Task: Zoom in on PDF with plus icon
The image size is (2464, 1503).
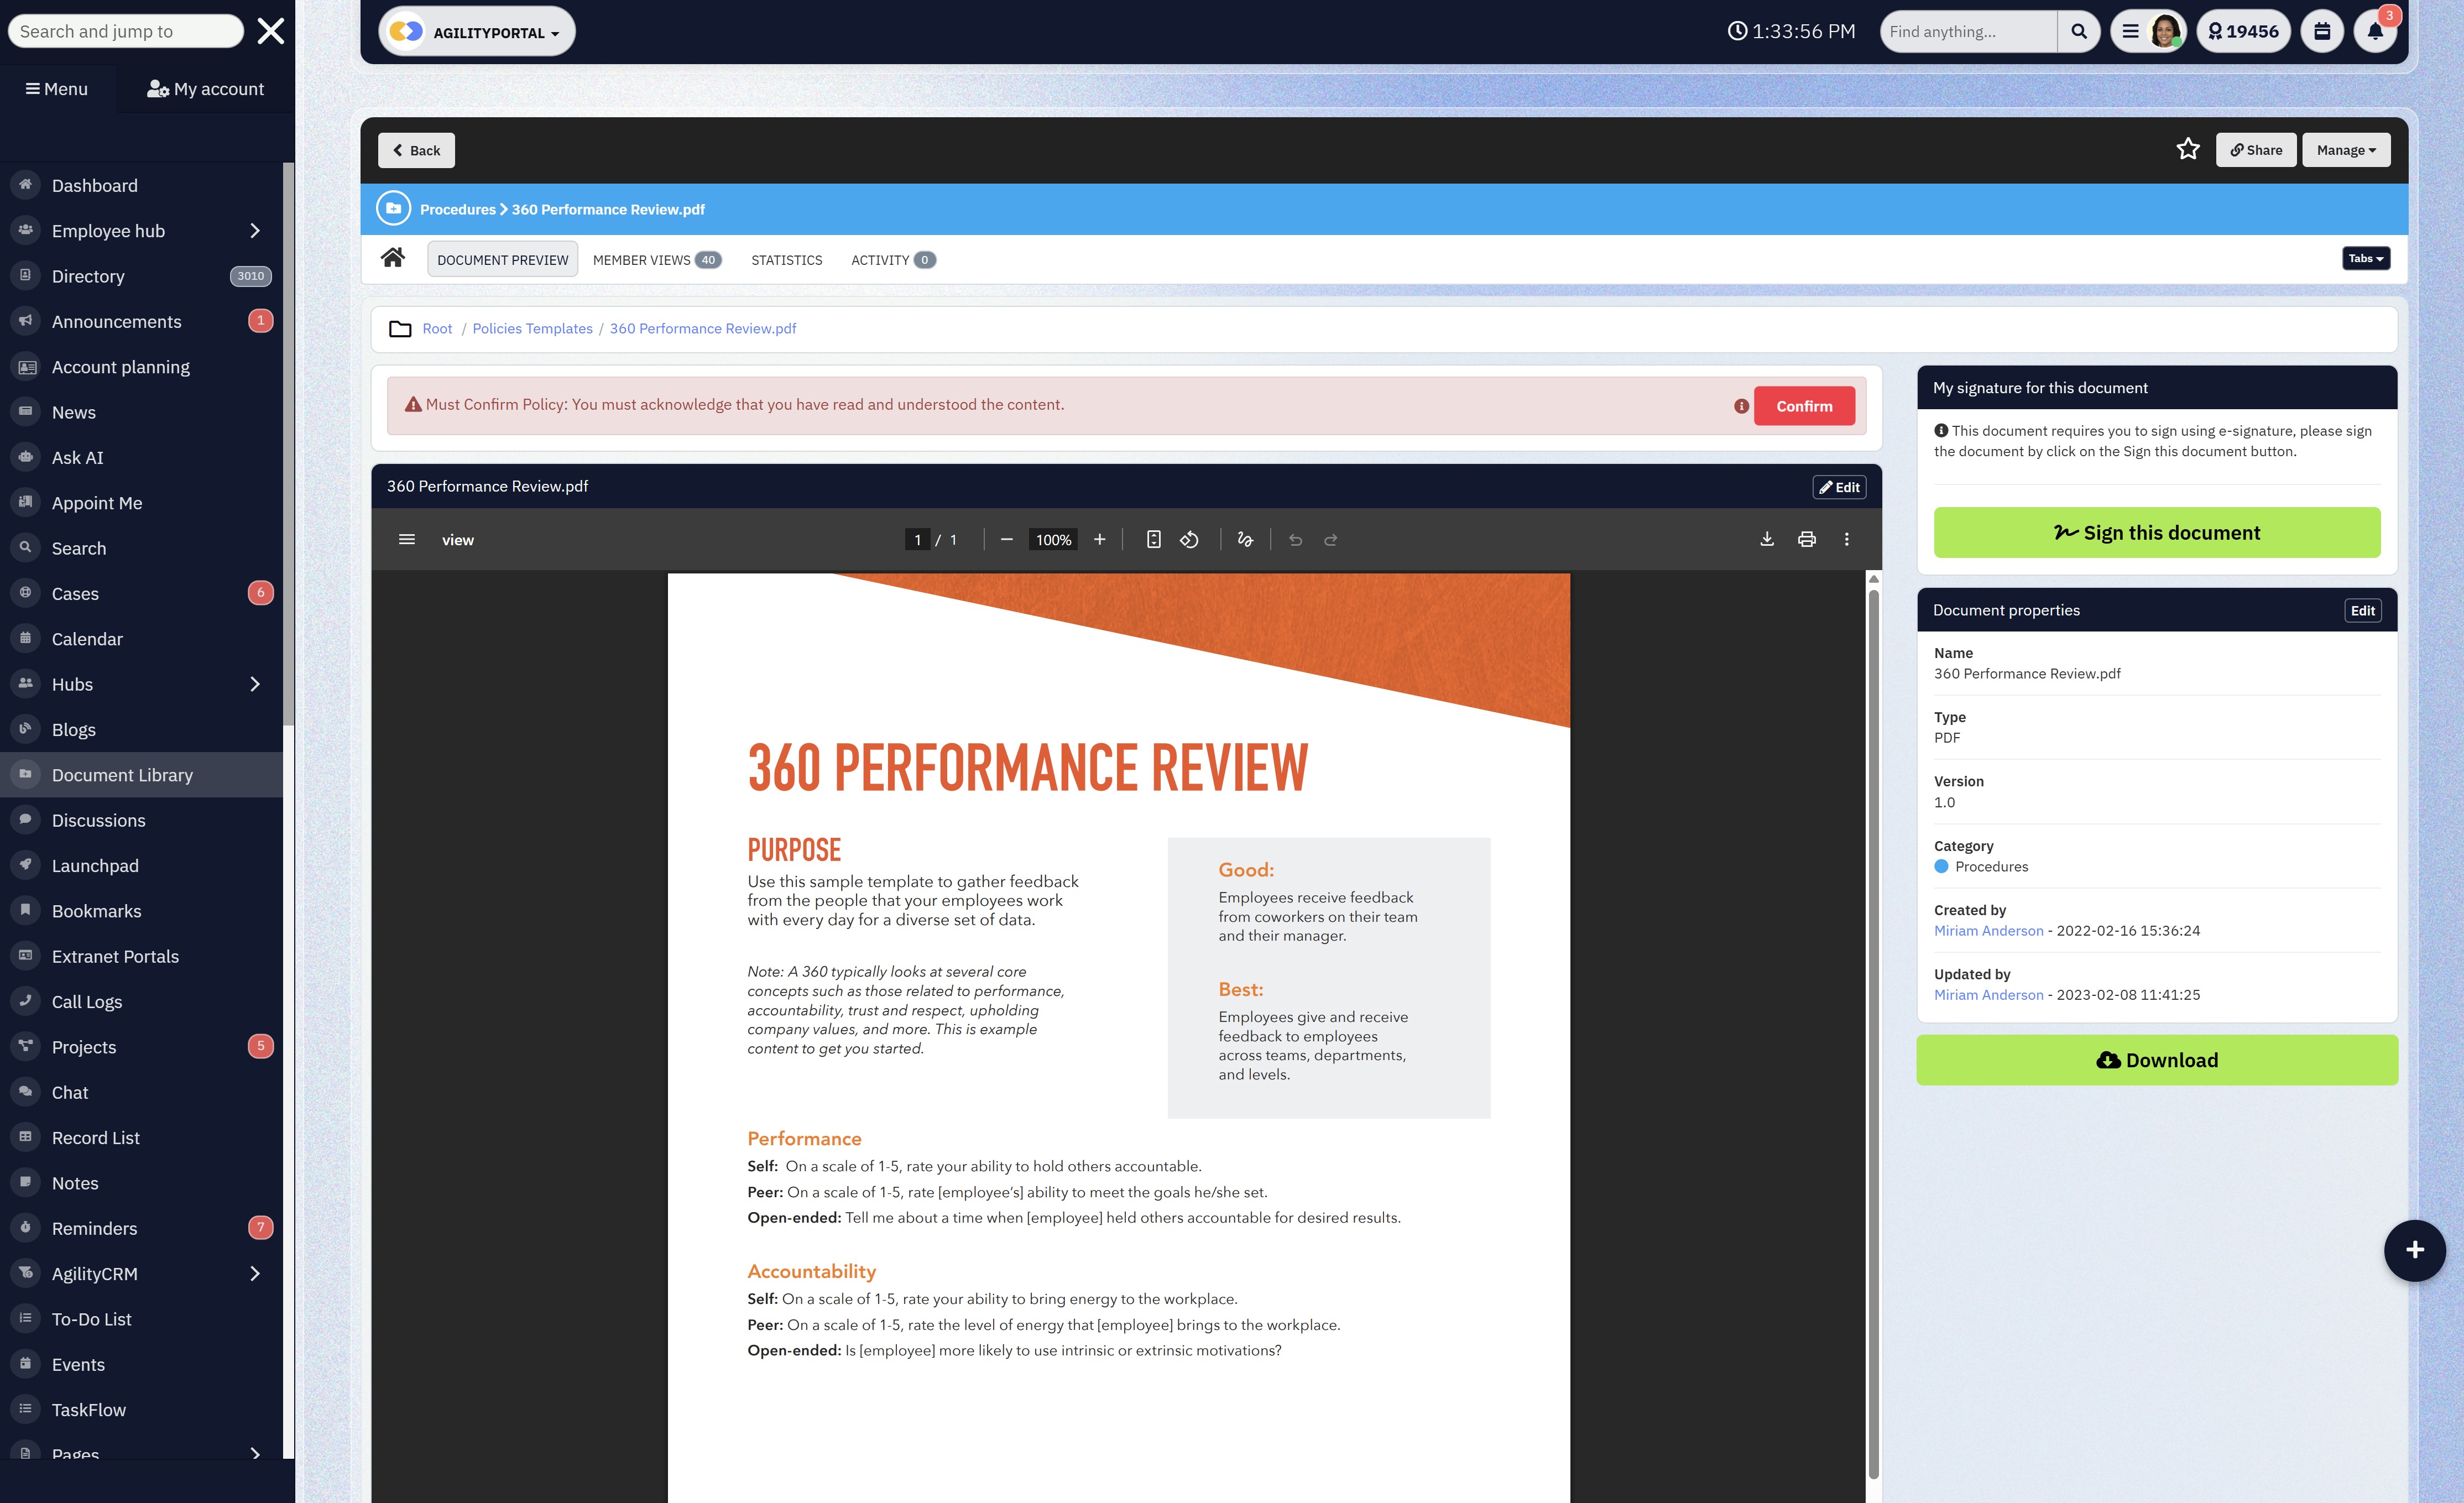Action: (x=1099, y=540)
